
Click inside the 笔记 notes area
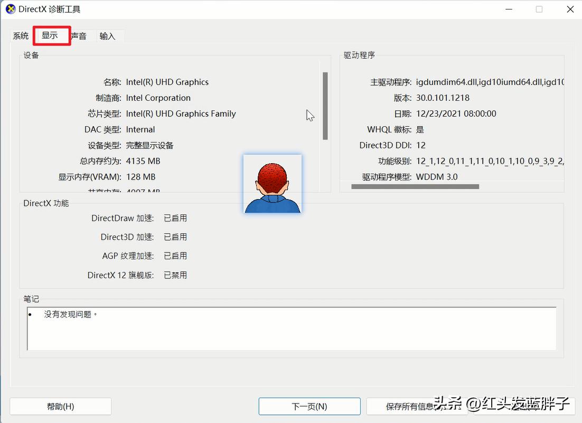click(x=290, y=327)
